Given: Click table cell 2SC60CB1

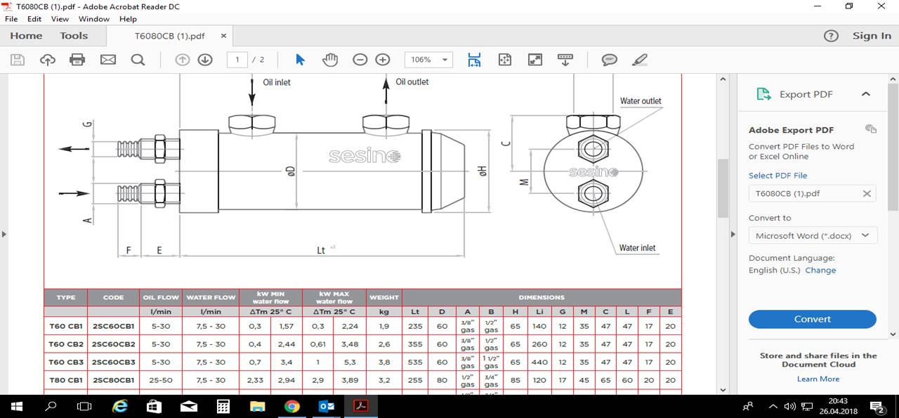Looking at the screenshot, I should 113,326.
